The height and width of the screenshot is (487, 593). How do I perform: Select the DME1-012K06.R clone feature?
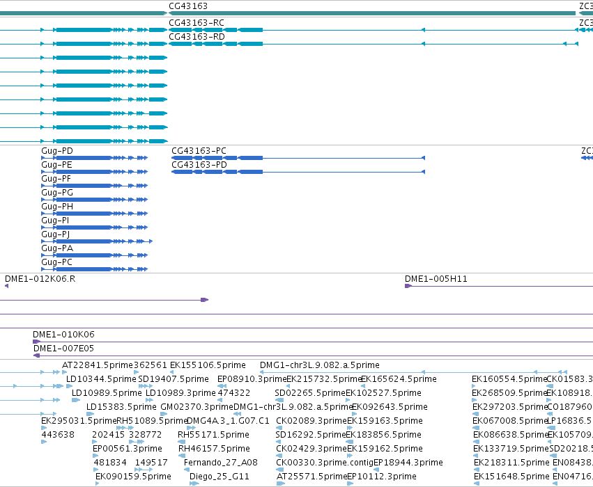tap(6, 286)
